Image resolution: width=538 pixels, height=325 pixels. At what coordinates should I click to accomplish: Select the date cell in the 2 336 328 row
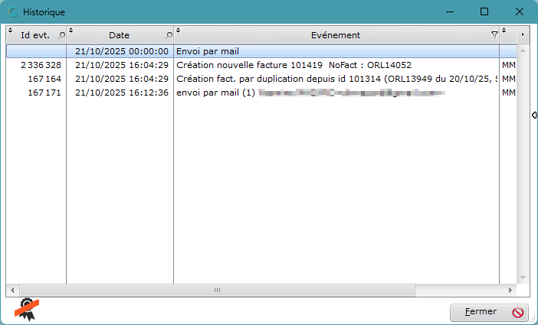[x=120, y=65]
